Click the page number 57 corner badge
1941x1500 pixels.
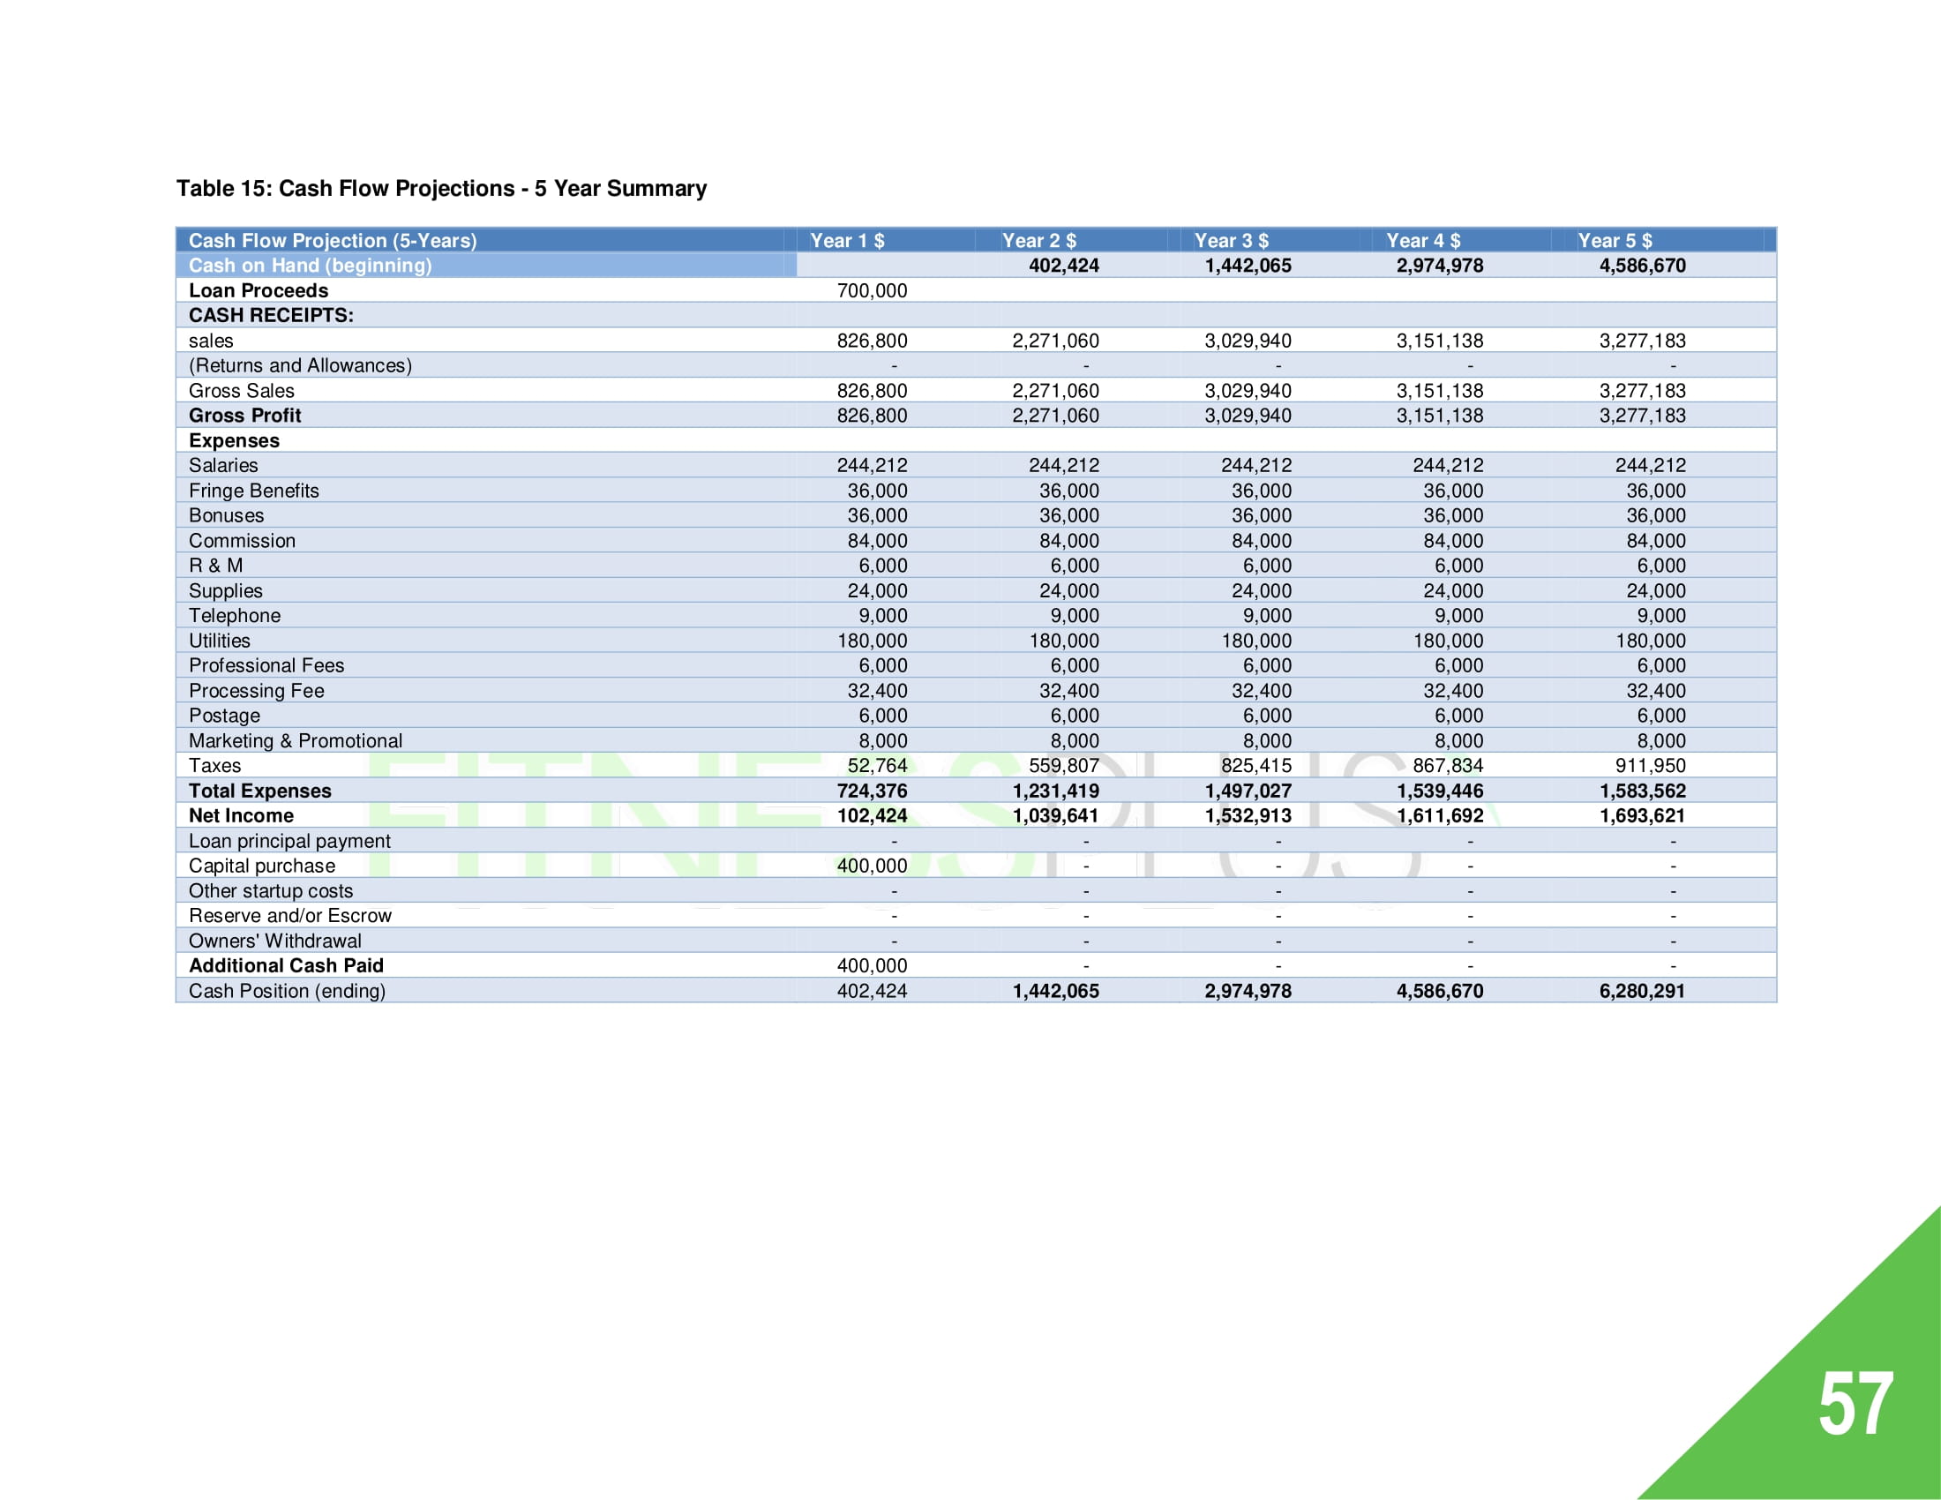click(1855, 1403)
